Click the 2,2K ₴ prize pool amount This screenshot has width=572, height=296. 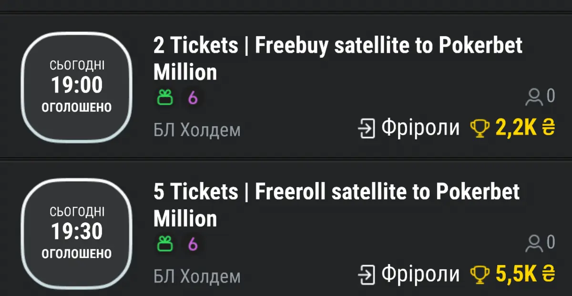(525, 128)
